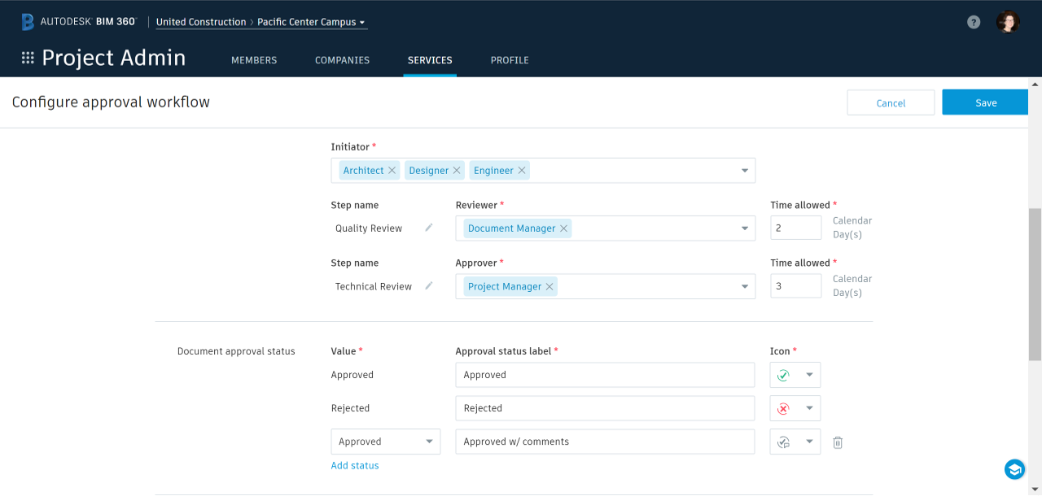Click the Project Manager tag text
Screen dimensions: 1042x496
tap(505, 286)
